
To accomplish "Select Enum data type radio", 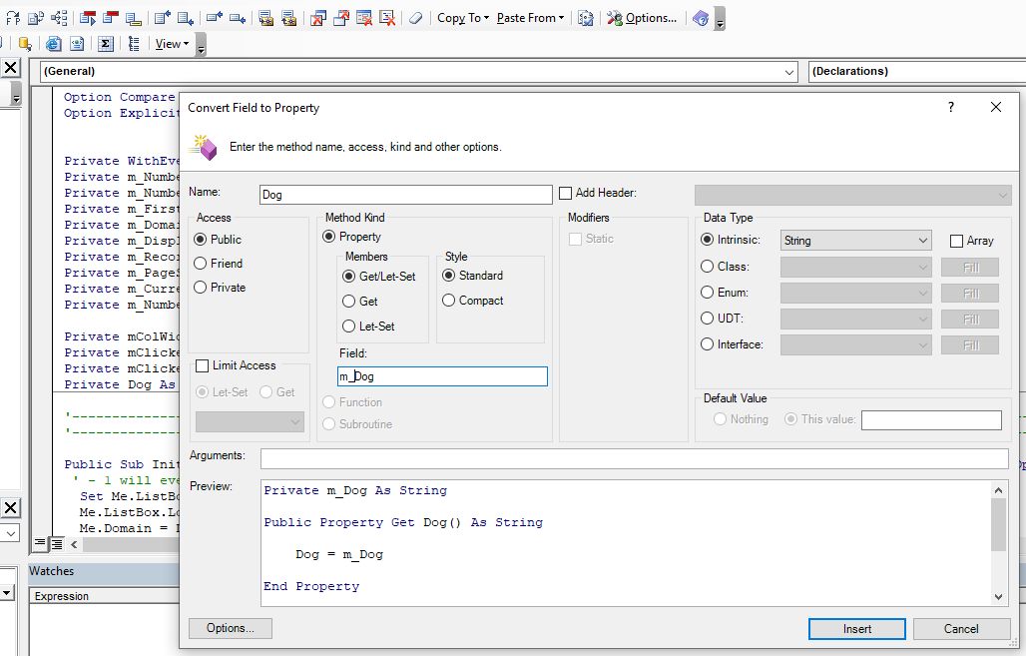I will (707, 292).
